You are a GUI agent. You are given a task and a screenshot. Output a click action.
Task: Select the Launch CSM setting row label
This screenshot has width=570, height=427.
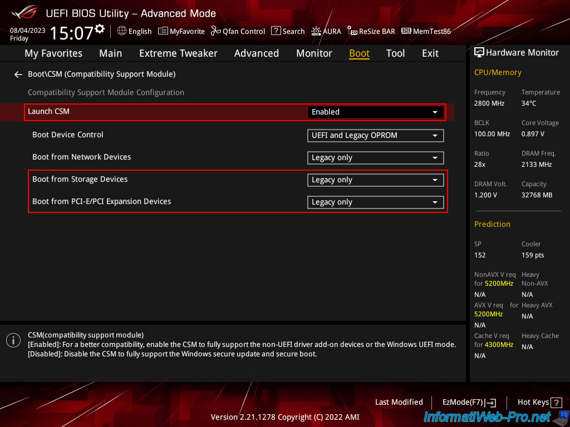(x=49, y=112)
